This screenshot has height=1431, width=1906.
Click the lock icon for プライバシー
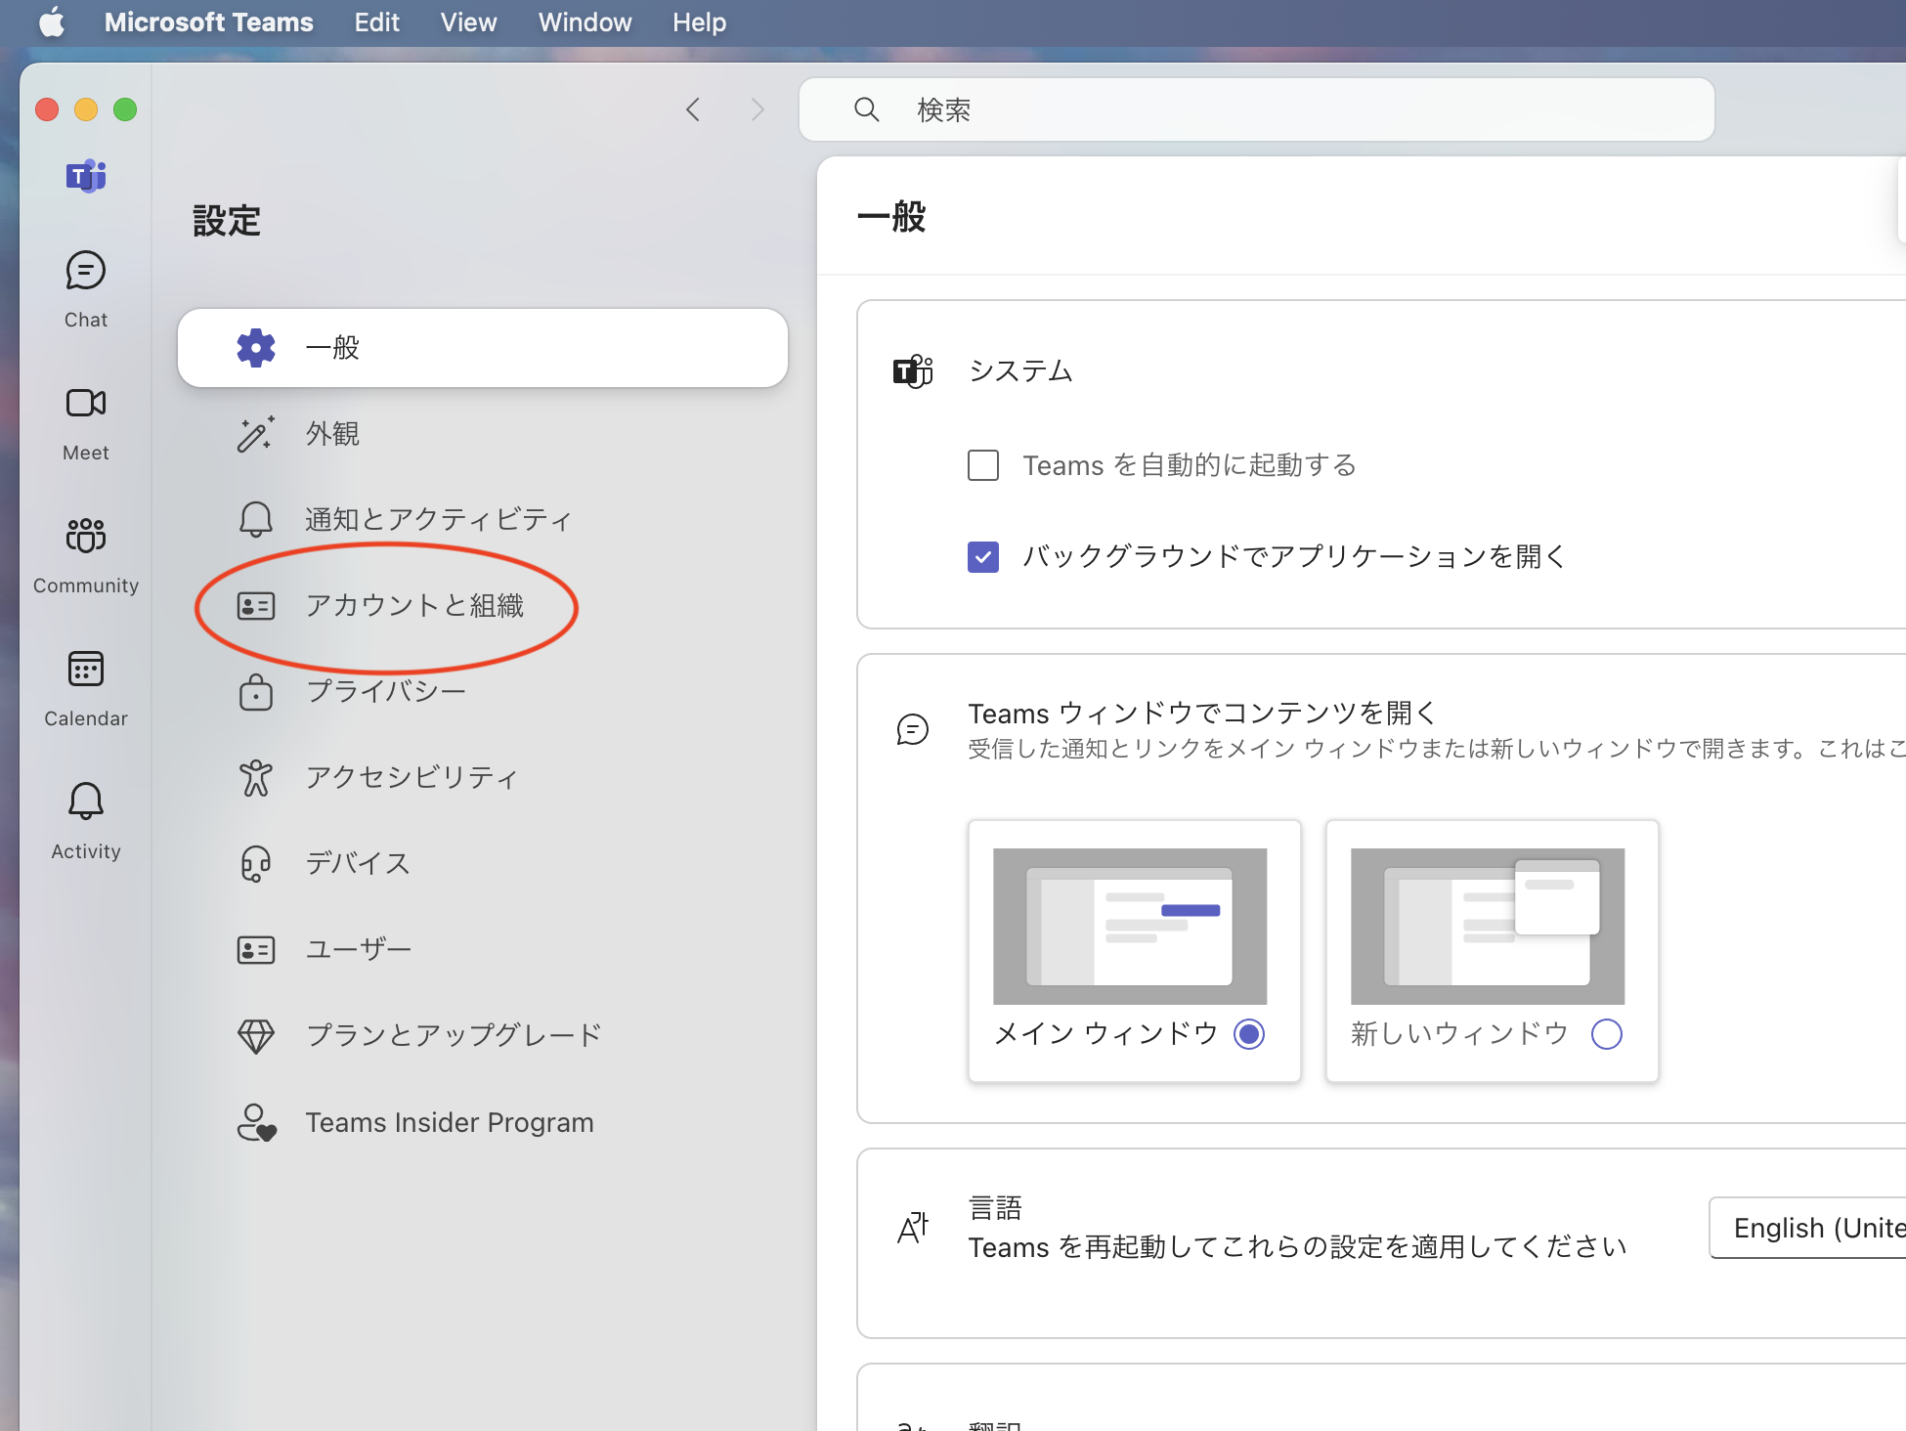(x=256, y=692)
